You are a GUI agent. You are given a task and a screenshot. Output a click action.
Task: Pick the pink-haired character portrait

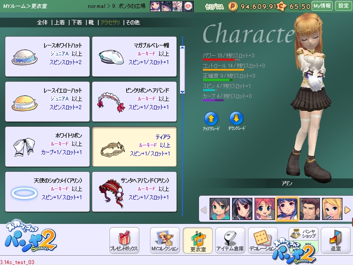click(264, 208)
